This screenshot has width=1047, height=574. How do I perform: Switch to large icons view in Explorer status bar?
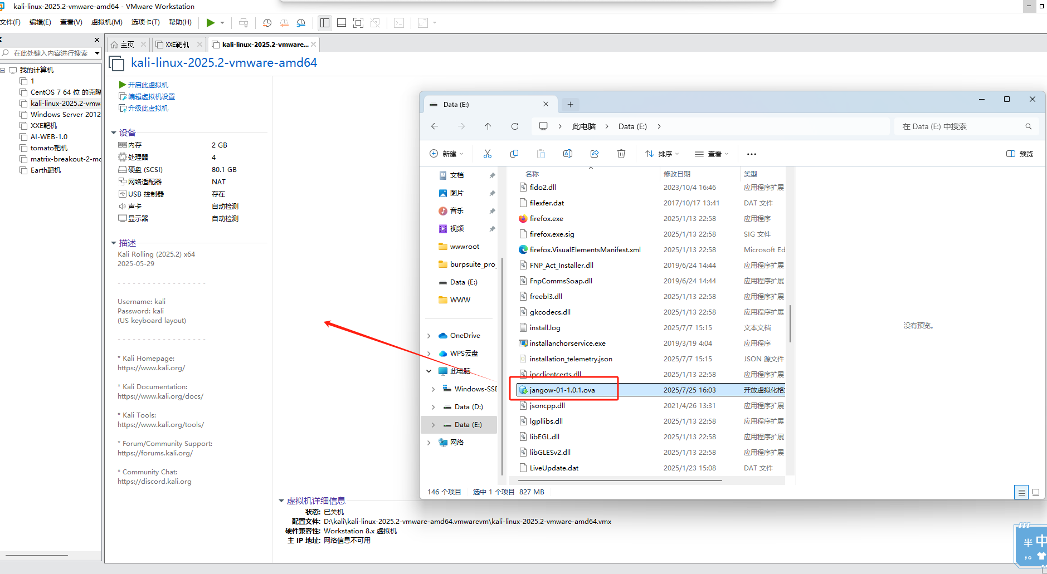pos(1036,492)
